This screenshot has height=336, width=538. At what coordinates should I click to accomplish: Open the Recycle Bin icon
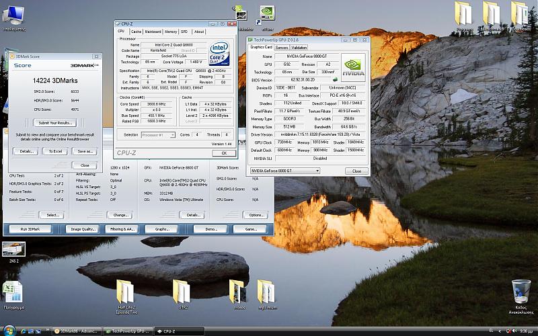click(521, 296)
